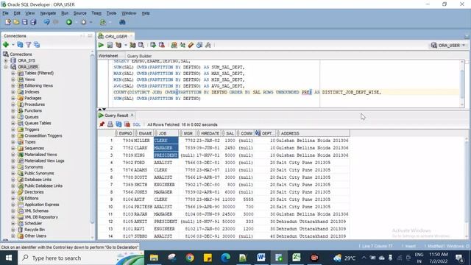Open the File menu

(6, 13)
